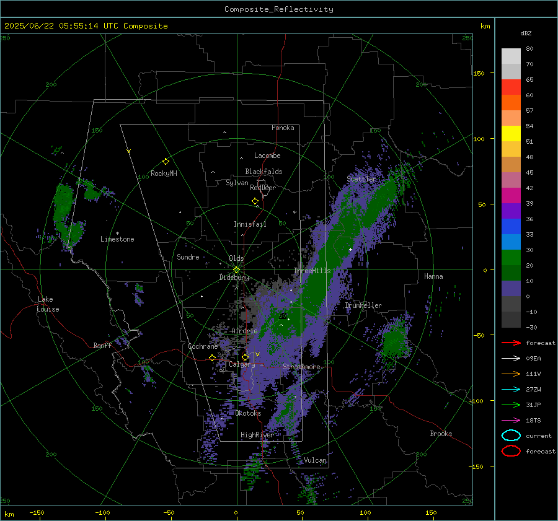Click the orange 111V arrow icon
The height and width of the screenshot is (521, 558).
coord(511,374)
